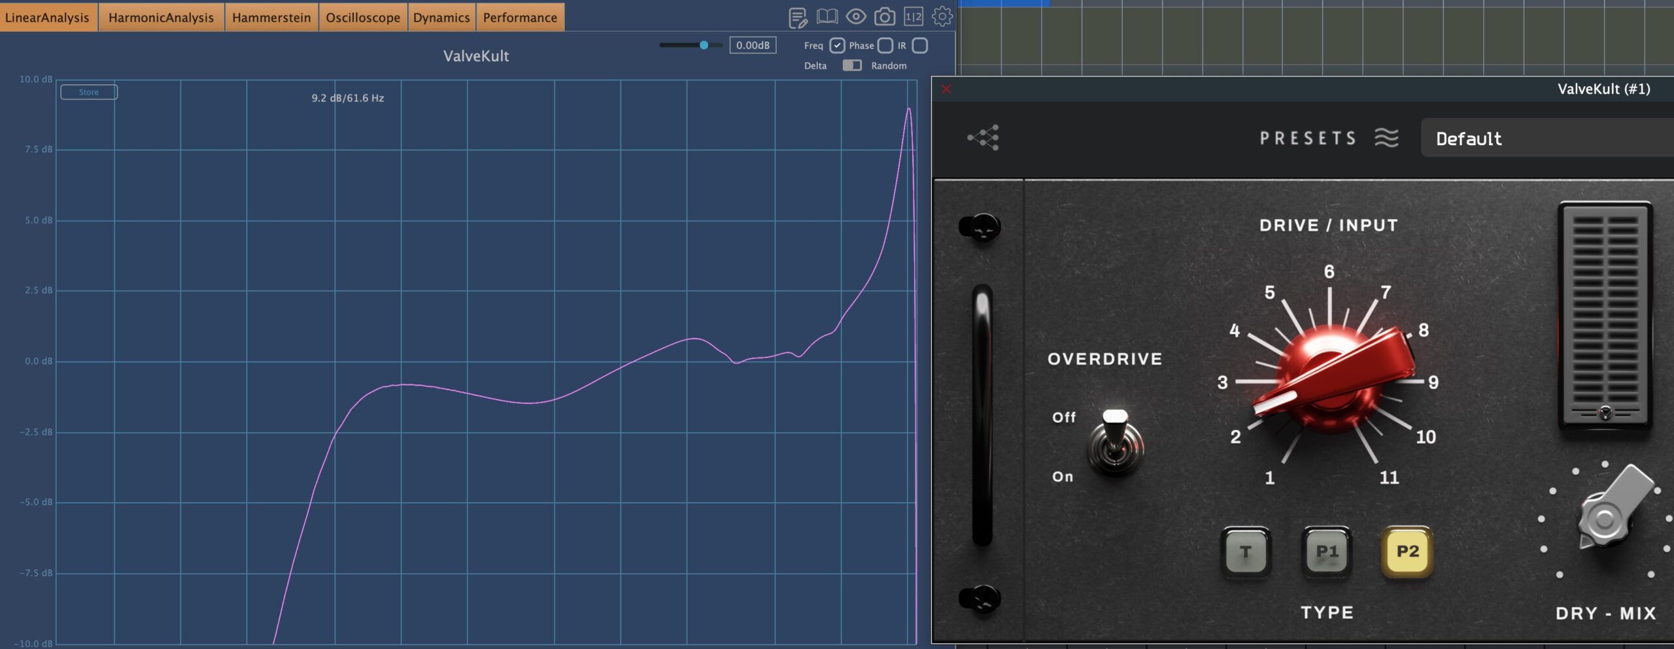The image size is (1674, 649).
Task: Click the open book manual icon
Action: tap(827, 17)
